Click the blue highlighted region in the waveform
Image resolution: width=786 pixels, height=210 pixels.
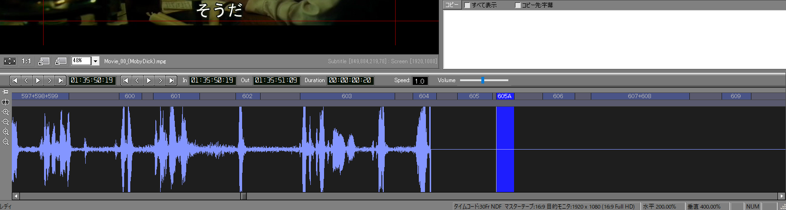505,149
